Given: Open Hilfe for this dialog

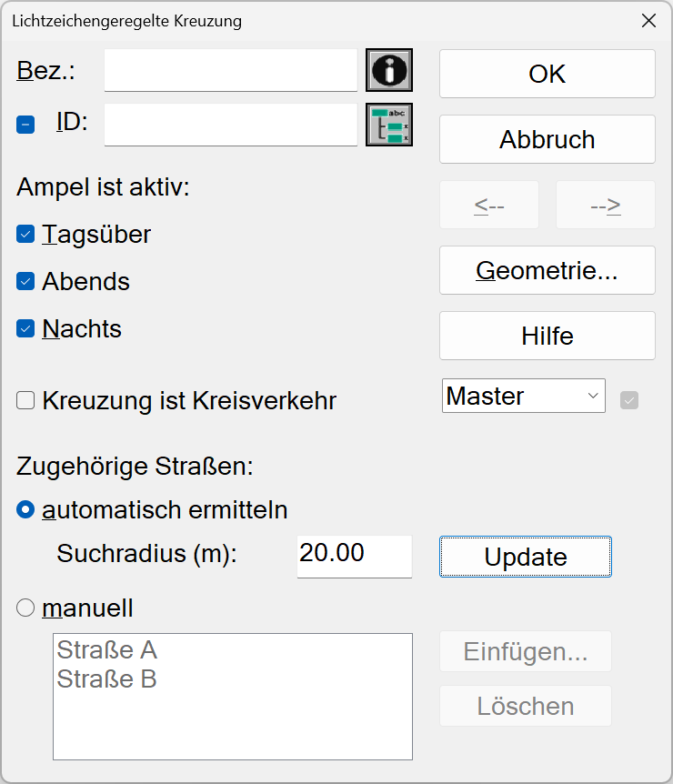Looking at the screenshot, I should tap(547, 336).
